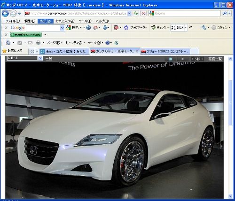Open the ページ(P) command bar menu
The width and height of the screenshot is (235, 201).
[55, 43]
